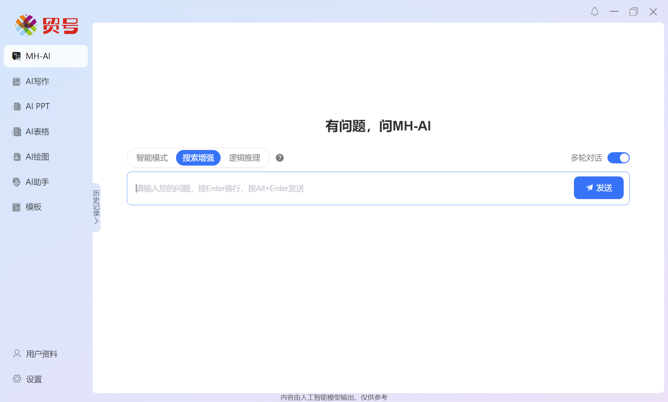Expand the 历史记录 history panel
668x402 pixels.
pos(96,207)
